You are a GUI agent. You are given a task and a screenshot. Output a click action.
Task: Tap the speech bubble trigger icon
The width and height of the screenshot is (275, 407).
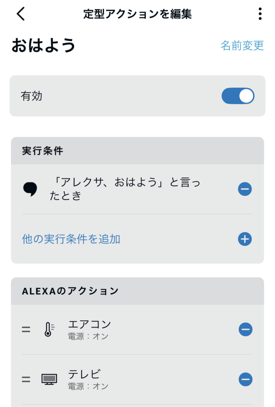coord(30,190)
